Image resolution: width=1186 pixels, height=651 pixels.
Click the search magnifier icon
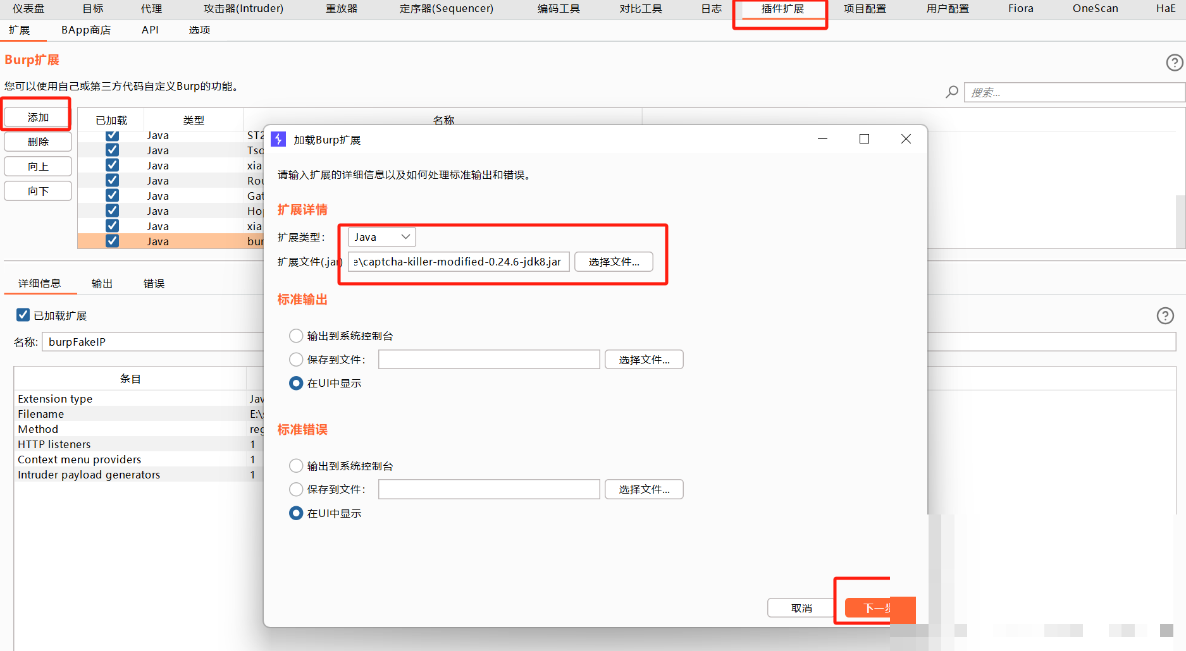[951, 92]
